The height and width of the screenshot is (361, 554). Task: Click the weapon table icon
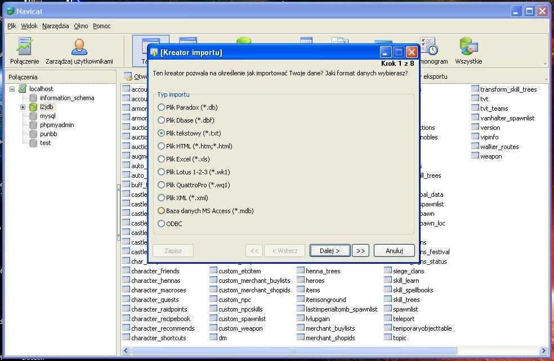click(x=475, y=155)
